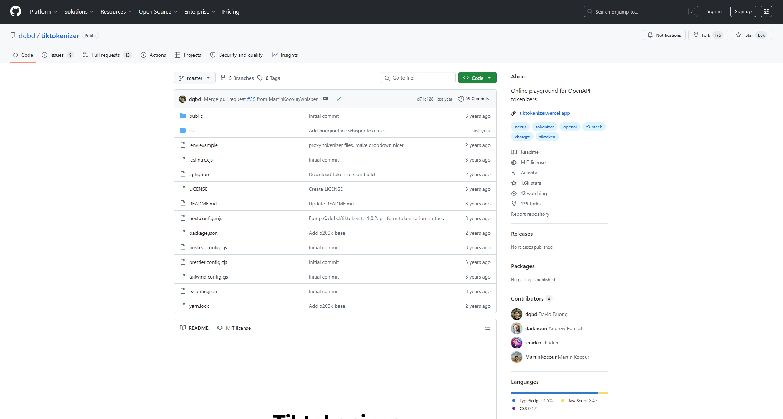
Task: View the green check status icon
Action: tap(338, 99)
